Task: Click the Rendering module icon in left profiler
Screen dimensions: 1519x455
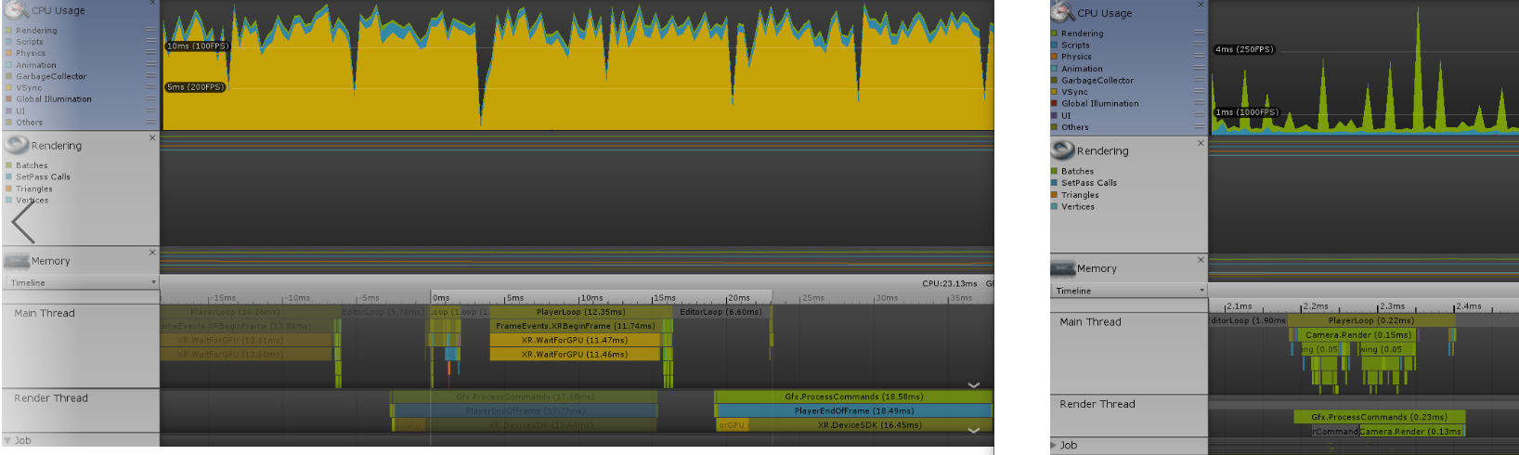Action: pyautogui.click(x=17, y=145)
